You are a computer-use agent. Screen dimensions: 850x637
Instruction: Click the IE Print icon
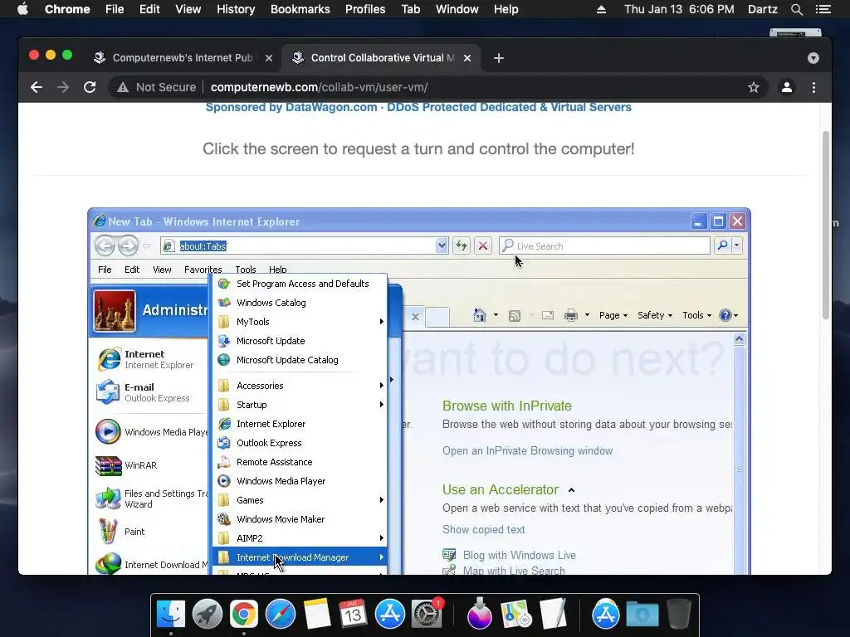571,315
